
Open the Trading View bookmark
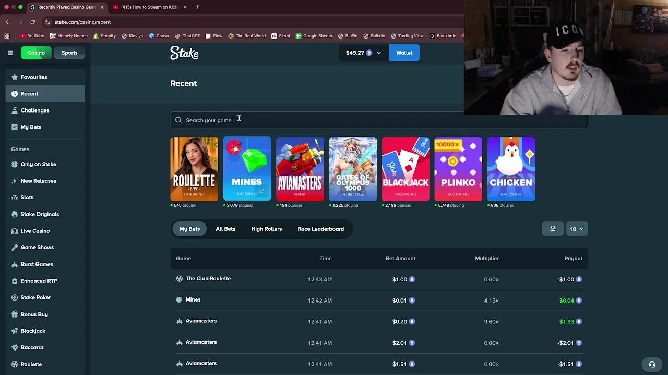coord(407,36)
